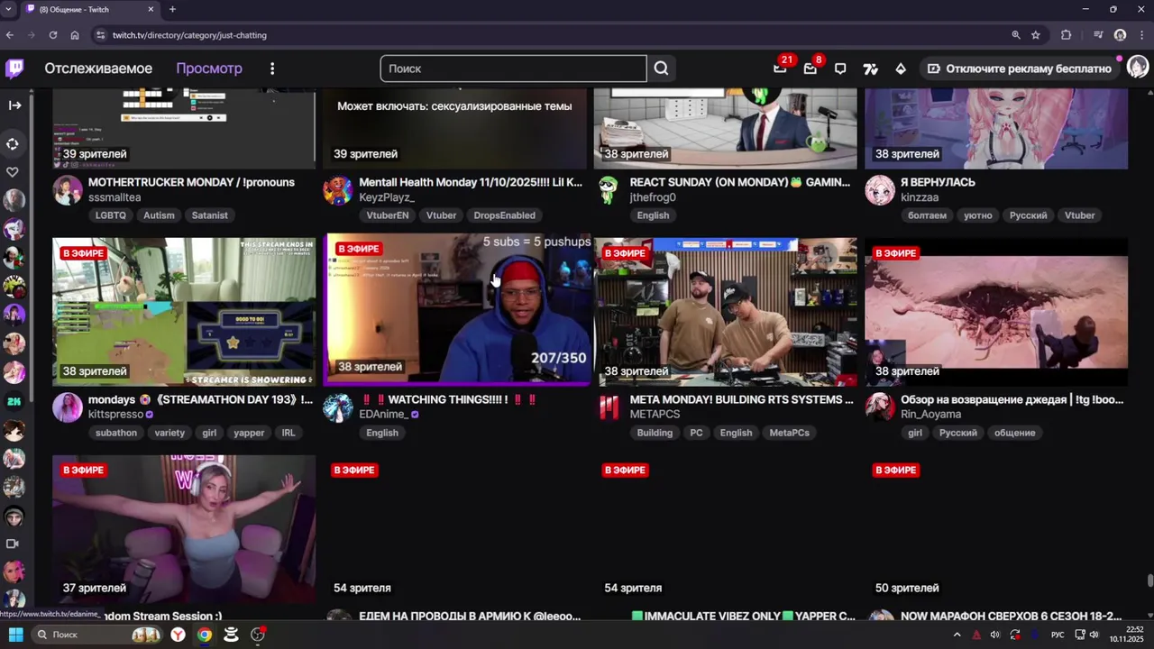Click Отключите рекламу бесплатно button

[x=1019, y=69]
